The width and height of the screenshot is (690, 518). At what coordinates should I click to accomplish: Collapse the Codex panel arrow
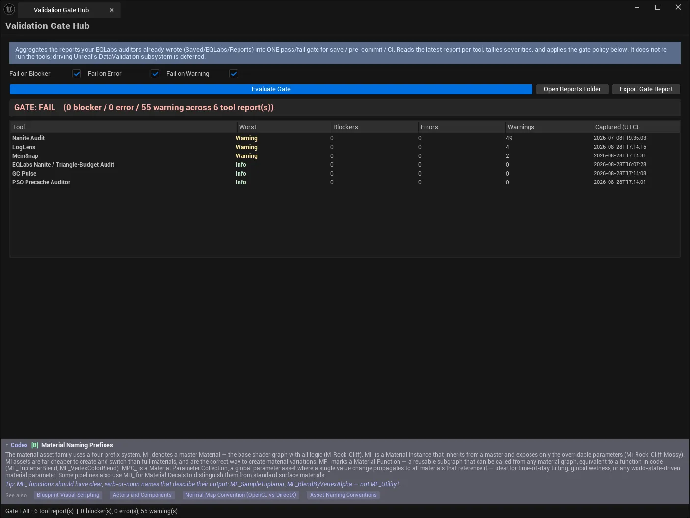(x=7, y=445)
